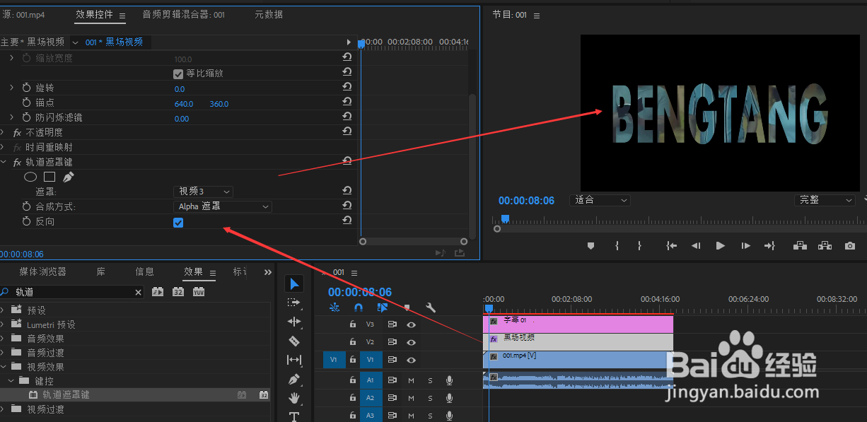The image size is (867, 422).
Task: Reset the 反向 parameter
Action: [x=347, y=221]
